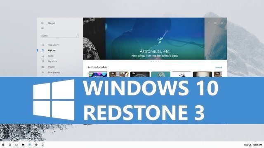Focus the Search input field
Screen dimensions: 264x148
coord(60,36)
